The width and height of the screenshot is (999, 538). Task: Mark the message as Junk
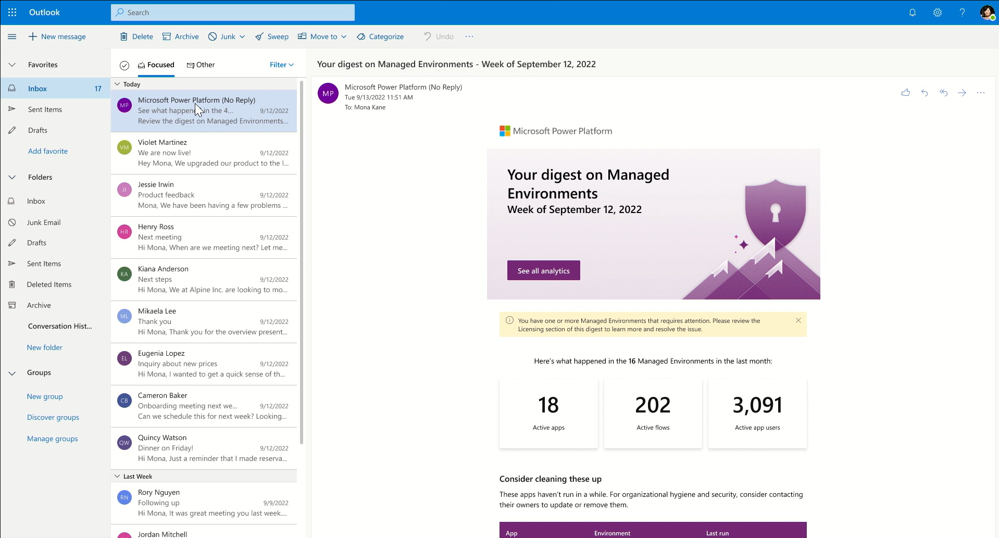point(222,36)
